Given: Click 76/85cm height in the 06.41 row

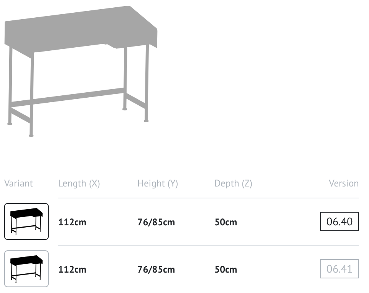Looking at the screenshot, I should click(x=156, y=270).
